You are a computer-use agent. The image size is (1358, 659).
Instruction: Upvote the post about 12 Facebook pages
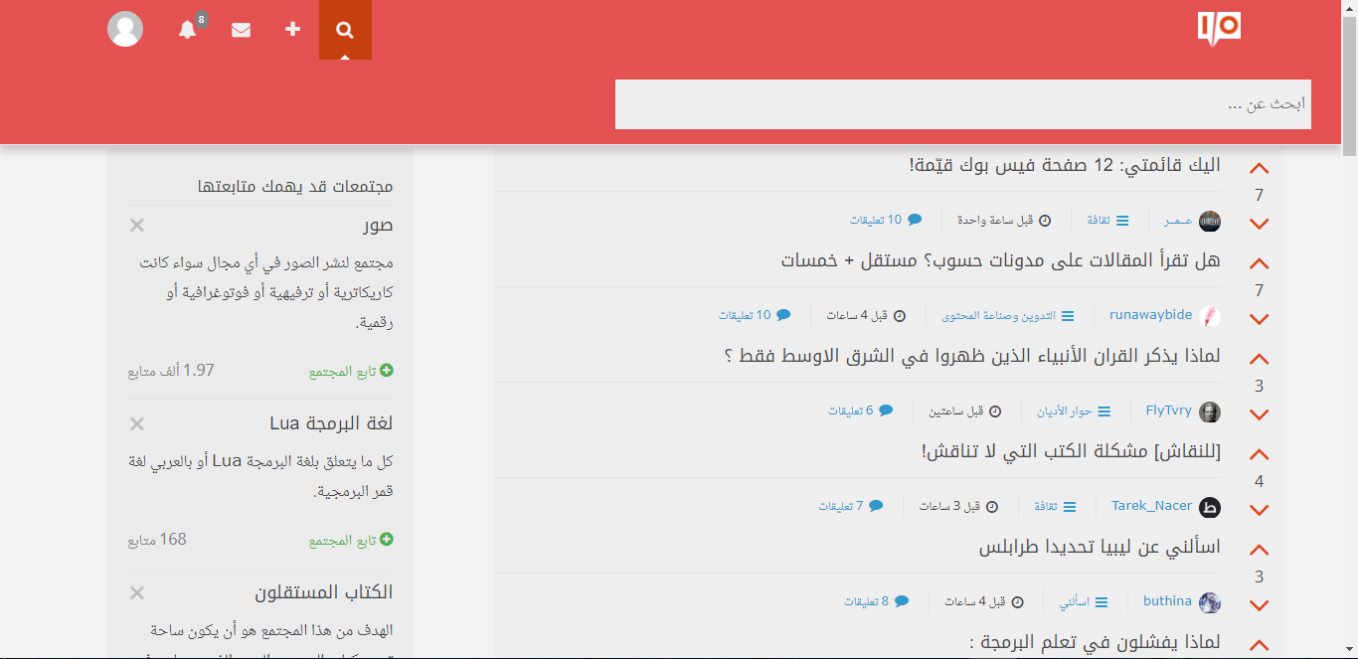[1259, 169]
